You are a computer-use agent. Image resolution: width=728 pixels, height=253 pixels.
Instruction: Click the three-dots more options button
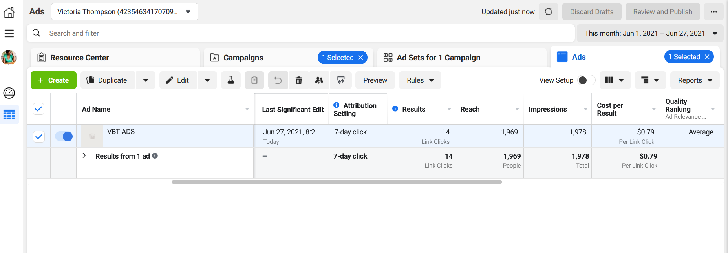[x=714, y=12]
